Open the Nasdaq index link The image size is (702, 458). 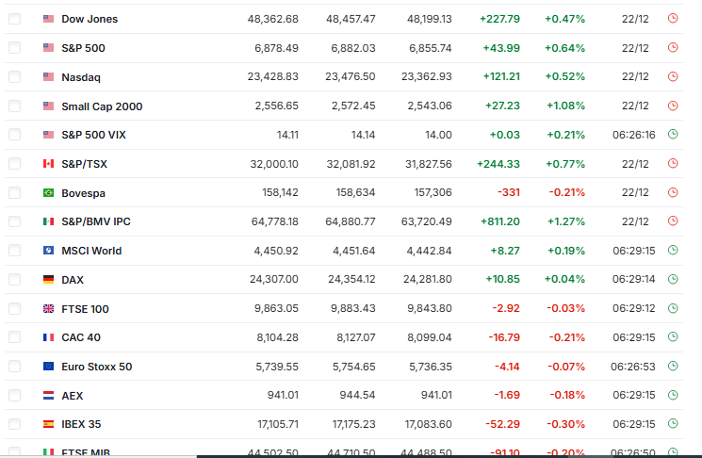[x=81, y=77]
